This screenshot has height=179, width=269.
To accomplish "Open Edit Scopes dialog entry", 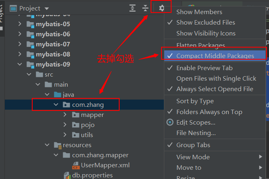I will pyautogui.click(x=215, y=123).
